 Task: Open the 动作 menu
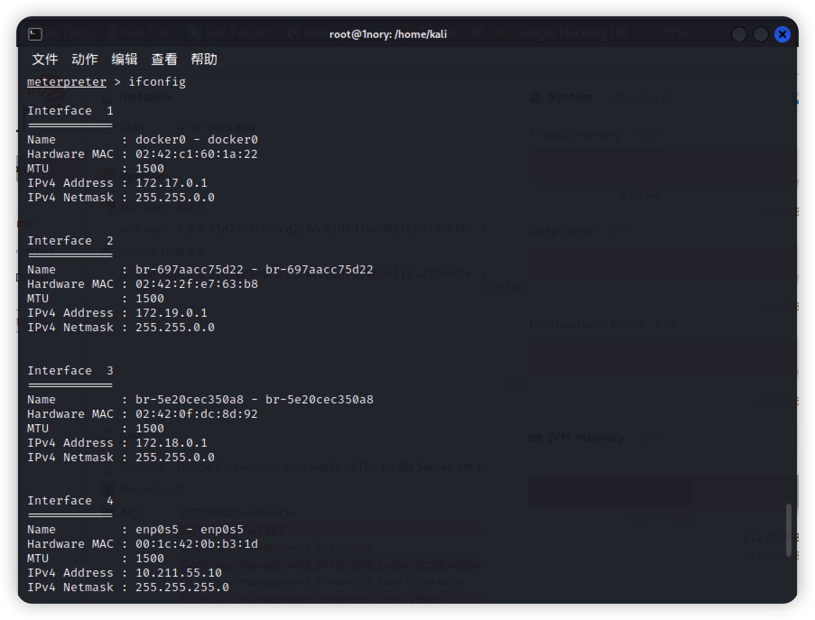click(x=84, y=59)
